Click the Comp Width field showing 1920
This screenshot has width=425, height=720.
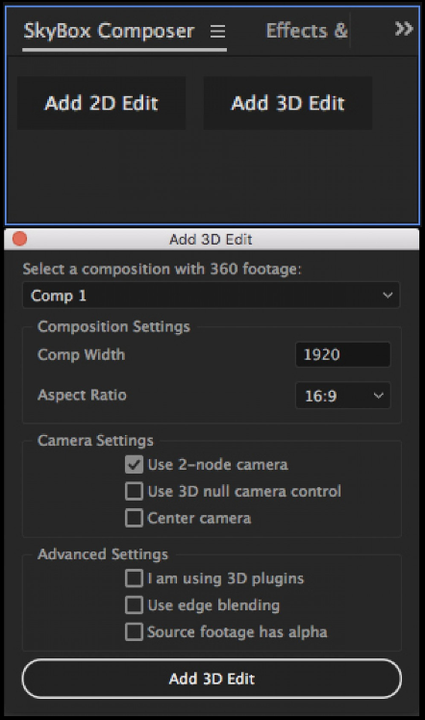(343, 354)
